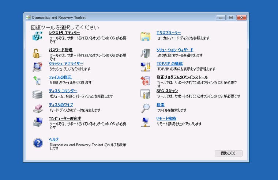Click text 適切な修復ツールを選択します
This screenshot has width=278, height=180.
[180, 55]
